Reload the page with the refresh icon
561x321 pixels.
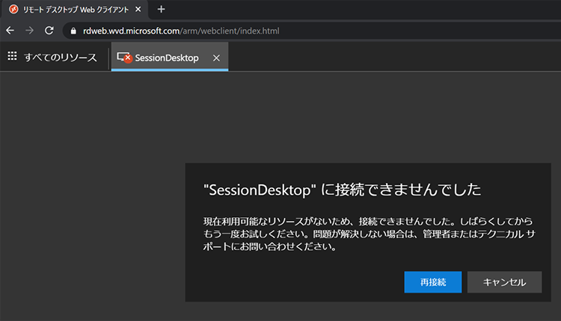coord(49,31)
